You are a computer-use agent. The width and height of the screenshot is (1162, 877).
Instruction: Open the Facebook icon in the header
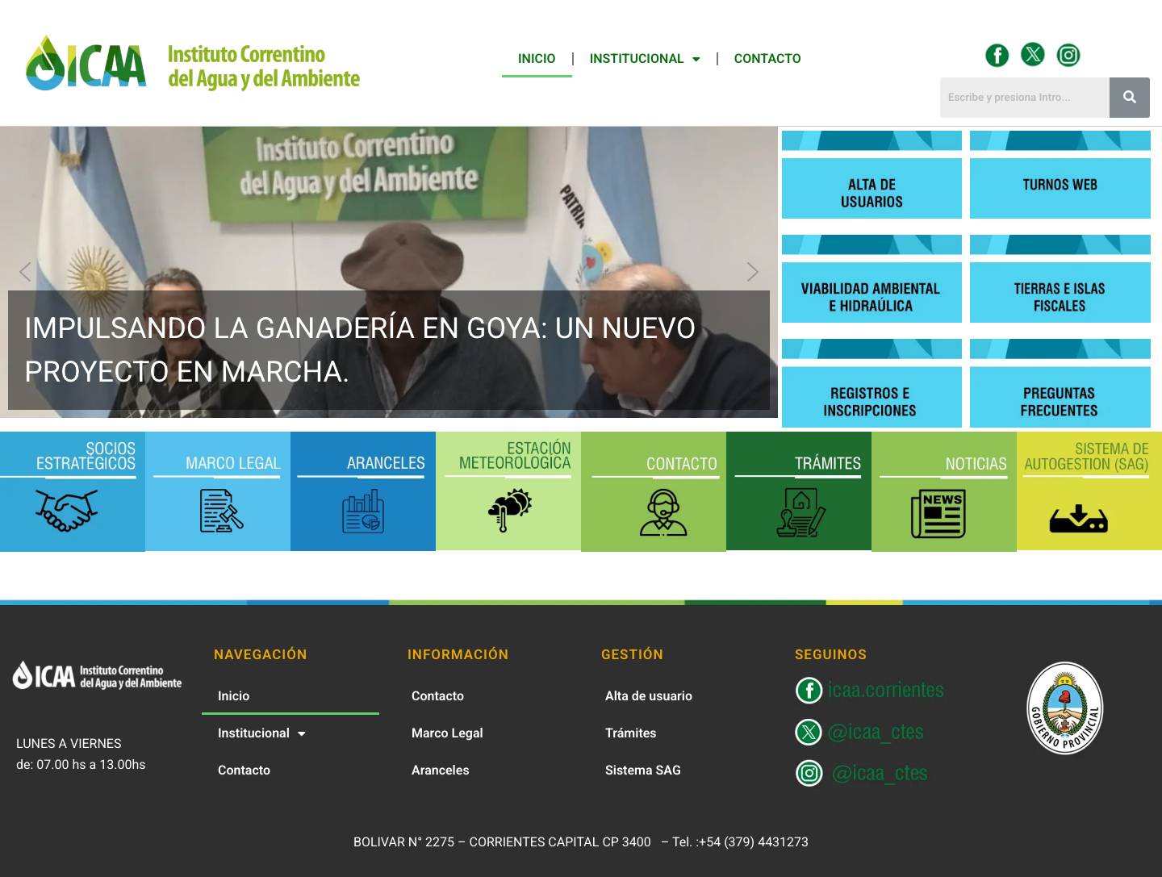pyautogui.click(x=997, y=55)
